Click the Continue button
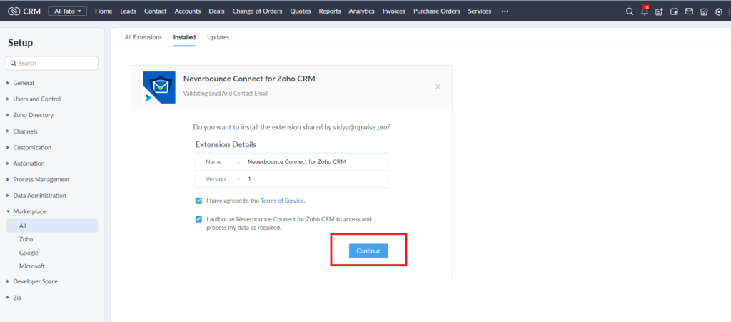Image resolution: width=731 pixels, height=322 pixels. 368,251
